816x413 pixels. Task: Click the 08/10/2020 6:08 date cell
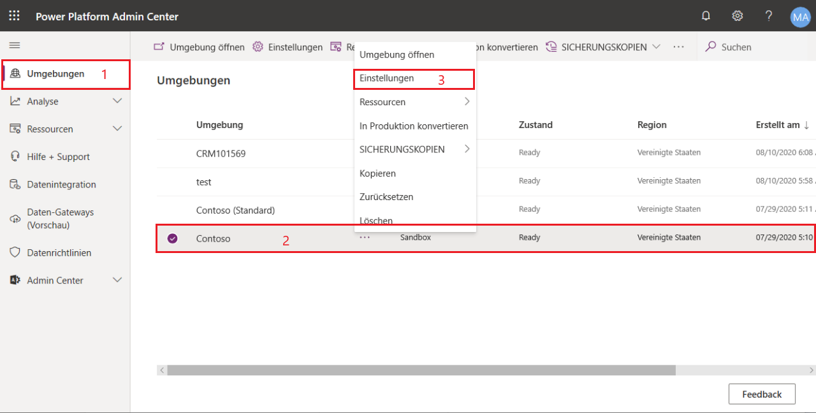tap(785, 153)
